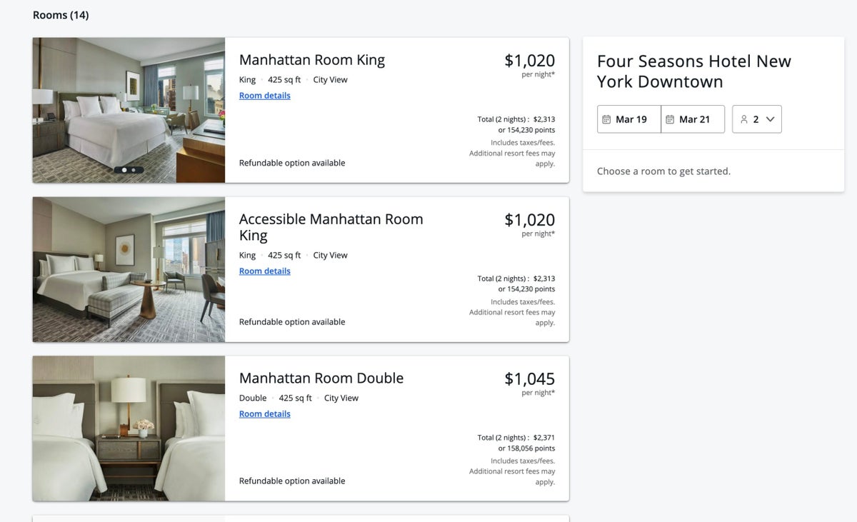Click the chevron to change guest count
The width and height of the screenshot is (857, 522).
(x=768, y=119)
